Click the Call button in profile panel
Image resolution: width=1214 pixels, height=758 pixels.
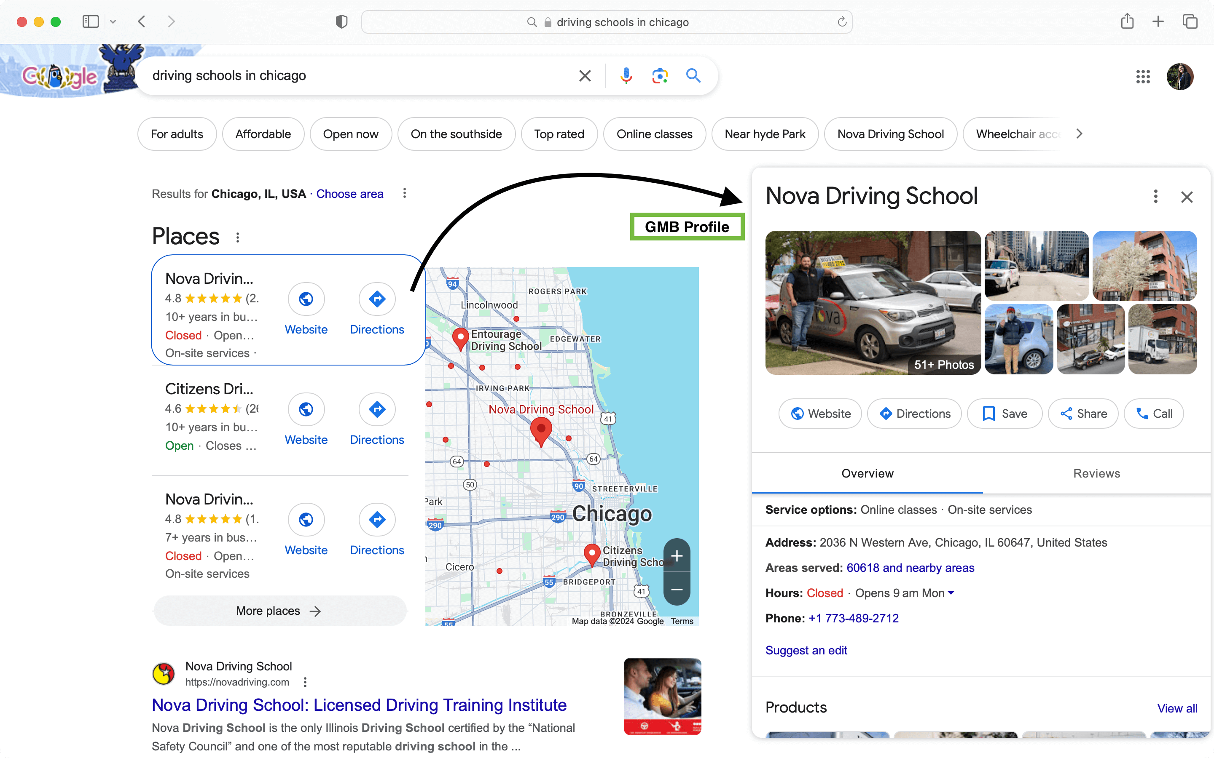click(x=1153, y=414)
